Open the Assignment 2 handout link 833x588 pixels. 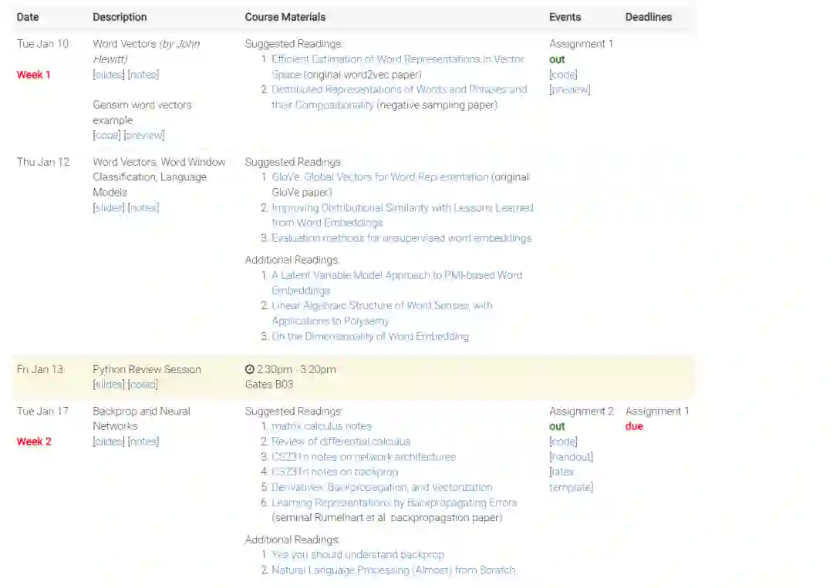click(x=571, y=457)
